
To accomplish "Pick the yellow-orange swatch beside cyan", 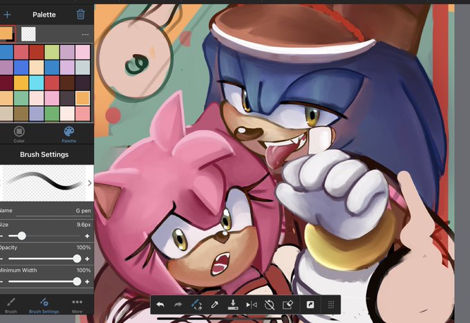I will tap(21, 83).
